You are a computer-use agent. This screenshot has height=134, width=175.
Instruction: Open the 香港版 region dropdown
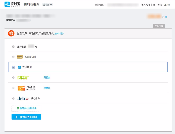[47, 5]
